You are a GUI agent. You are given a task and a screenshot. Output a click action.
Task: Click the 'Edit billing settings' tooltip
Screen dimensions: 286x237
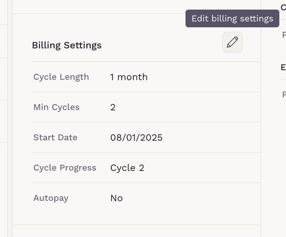coord(232,18)
